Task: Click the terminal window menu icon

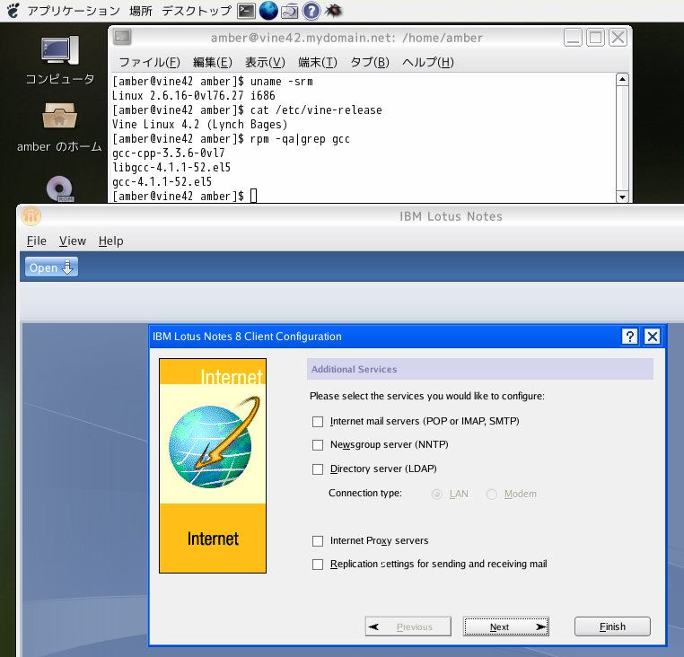Action: point(122,38)
